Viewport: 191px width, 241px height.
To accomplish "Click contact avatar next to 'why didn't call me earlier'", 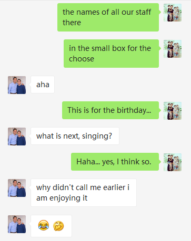I will (x=17, y=188).
